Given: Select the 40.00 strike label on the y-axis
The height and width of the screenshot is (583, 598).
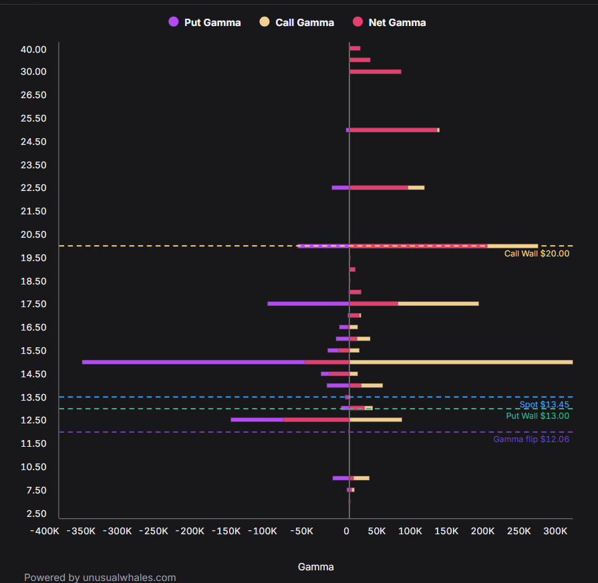Looking at the screenshot, I should [x=33, y=49].
